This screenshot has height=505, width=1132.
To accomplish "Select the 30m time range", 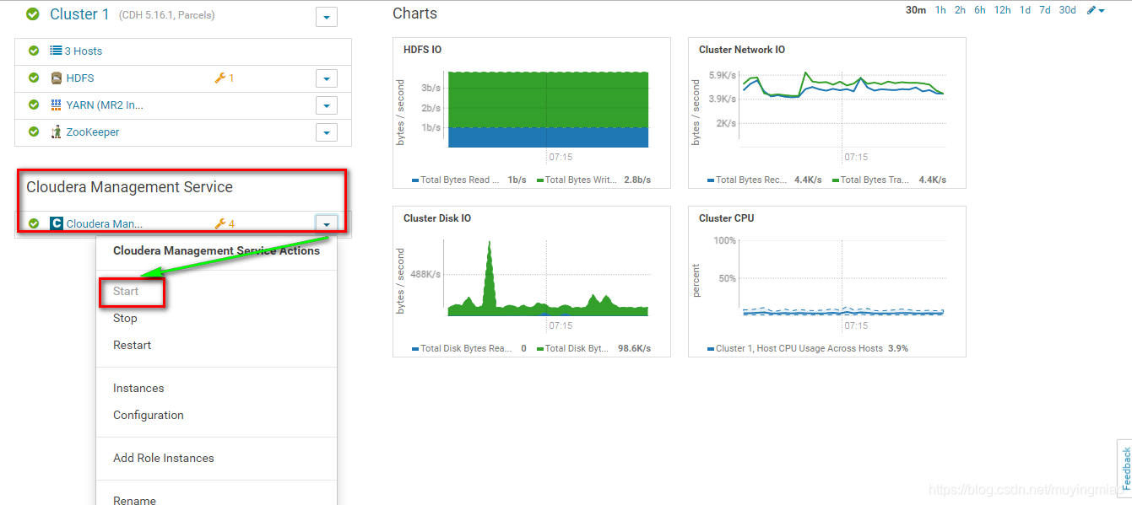I will [916, 10].
